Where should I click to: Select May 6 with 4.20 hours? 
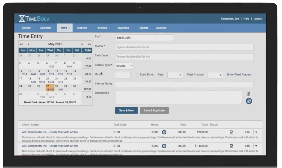pos(50,65)
